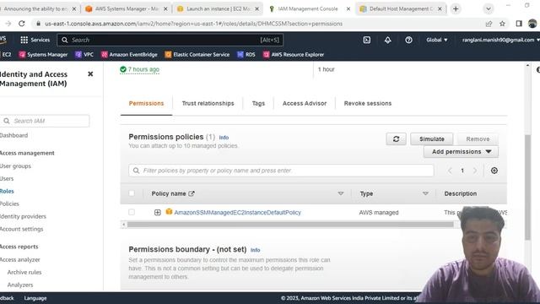Focus the Search IAM field

[45, 121]
